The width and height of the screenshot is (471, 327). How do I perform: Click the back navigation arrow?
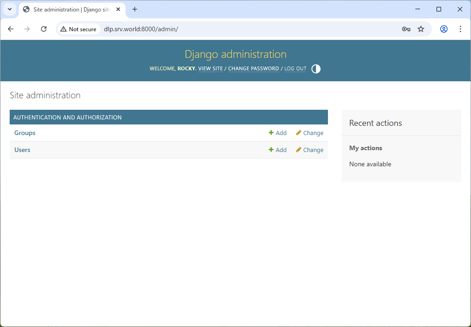tap(11, 28)
